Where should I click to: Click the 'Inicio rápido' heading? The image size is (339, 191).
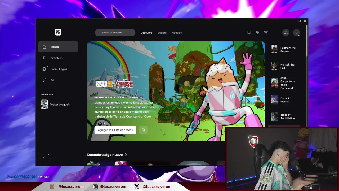[47, 95]
